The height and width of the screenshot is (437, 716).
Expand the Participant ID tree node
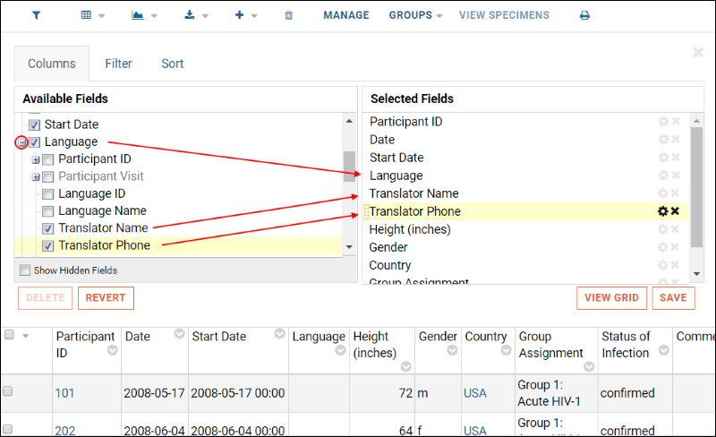pos(36,160)
